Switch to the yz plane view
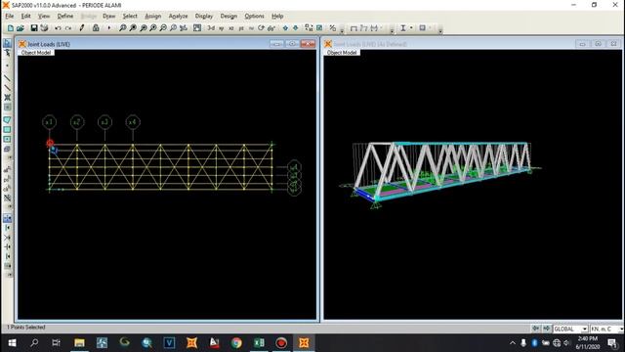This screenshot has height=352, width=625. click(241, 28)
